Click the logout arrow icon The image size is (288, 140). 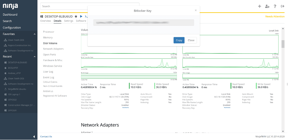tap(282, 6)
